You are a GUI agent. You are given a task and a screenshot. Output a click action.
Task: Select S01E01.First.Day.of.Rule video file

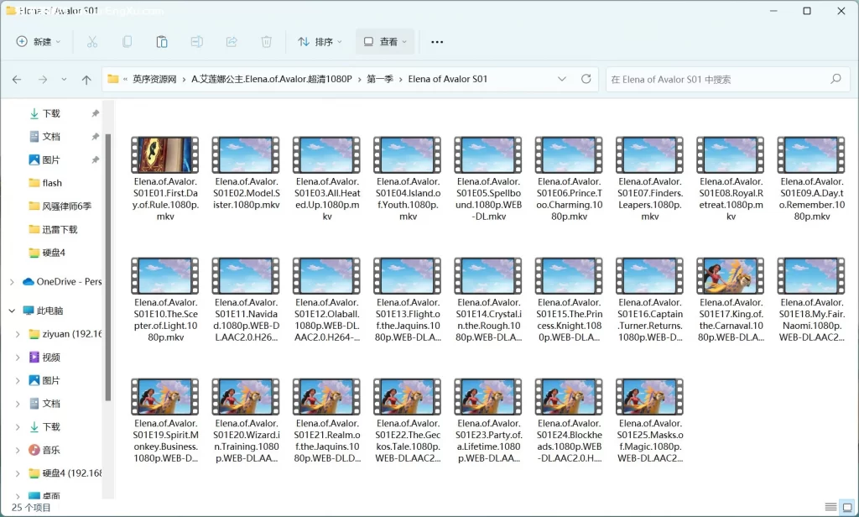pyautogui.click(x=165, y=179)
